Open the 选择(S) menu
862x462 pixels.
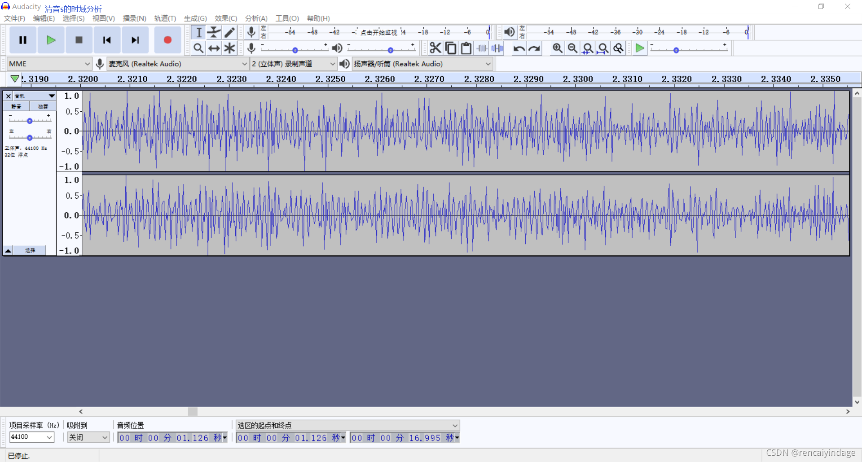click(74, 18)
